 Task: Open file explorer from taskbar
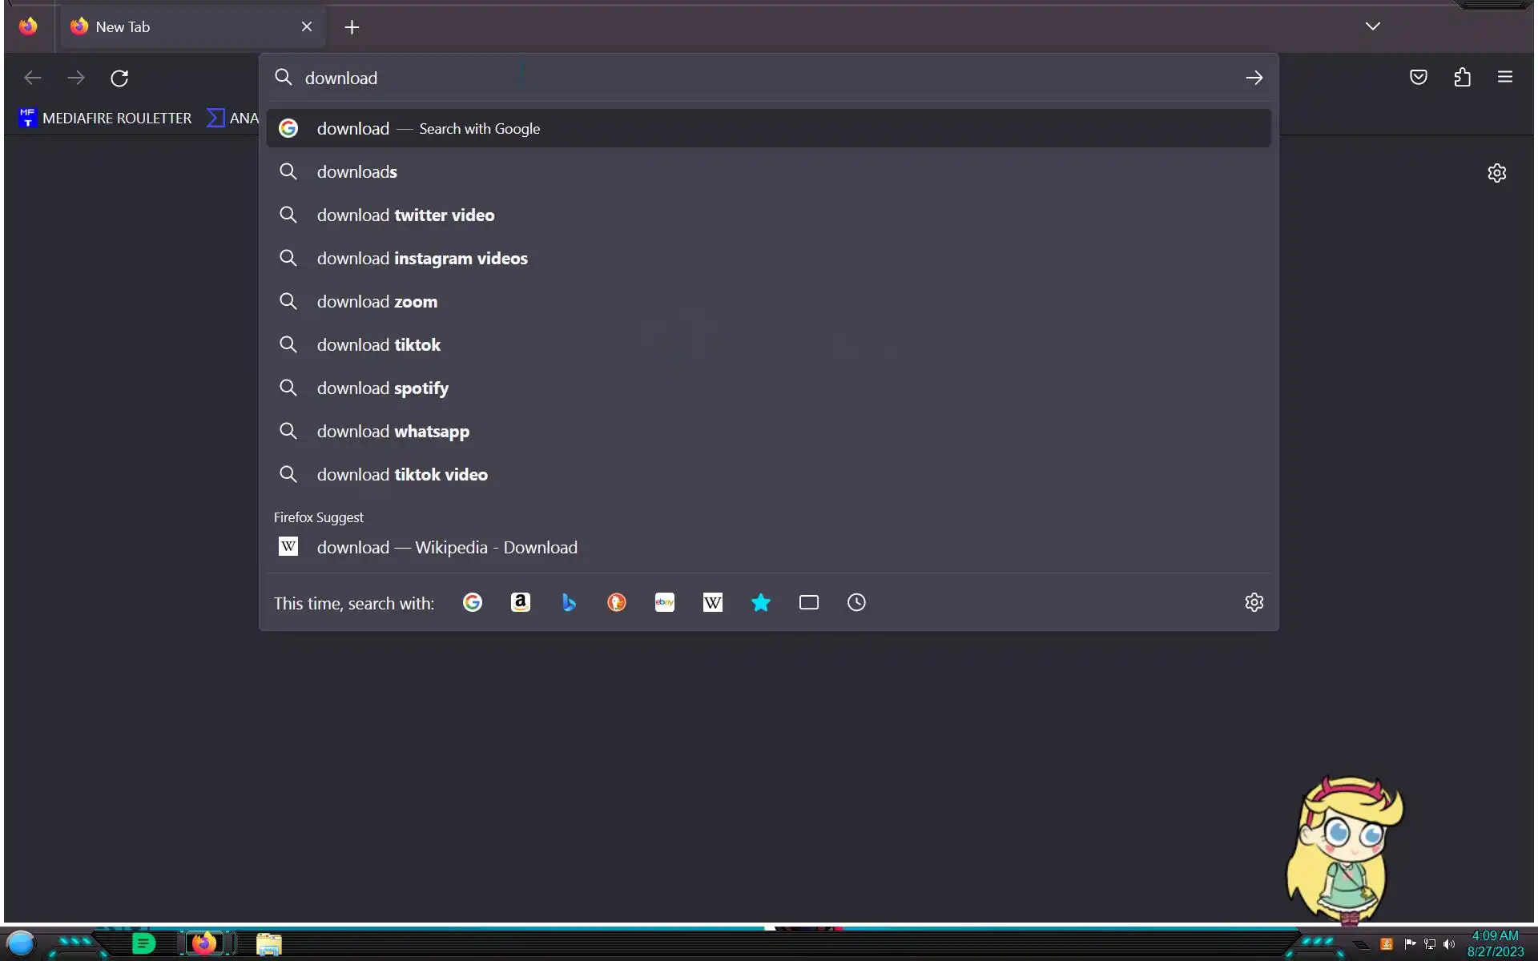tap(268, 944)
